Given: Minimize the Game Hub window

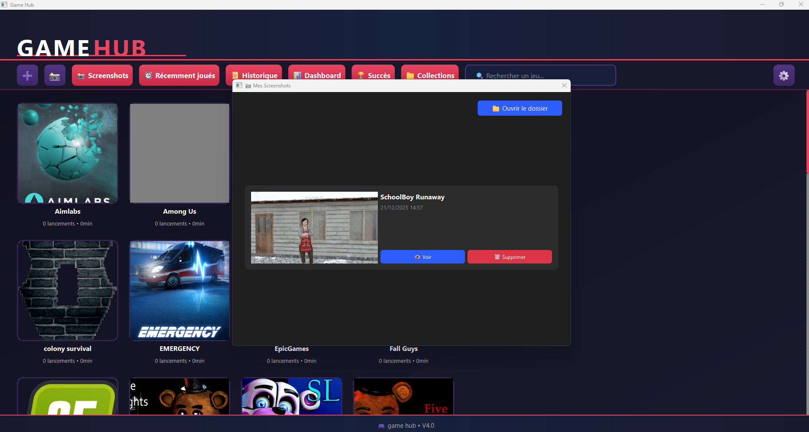Looking at the screenshot, I should click(763, 5).
